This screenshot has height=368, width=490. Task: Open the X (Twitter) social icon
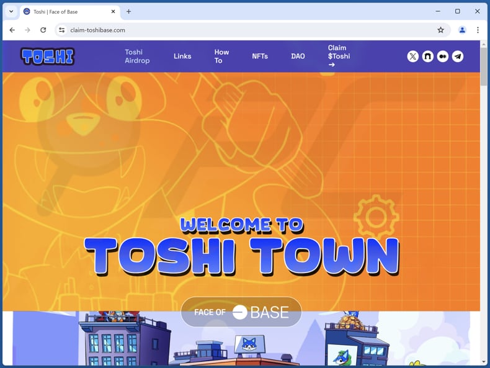tap(412, 56)
